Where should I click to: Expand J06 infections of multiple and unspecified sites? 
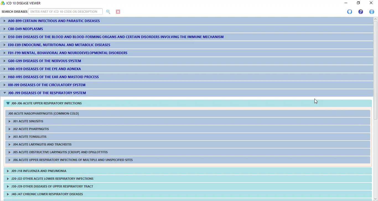[188, 160]
